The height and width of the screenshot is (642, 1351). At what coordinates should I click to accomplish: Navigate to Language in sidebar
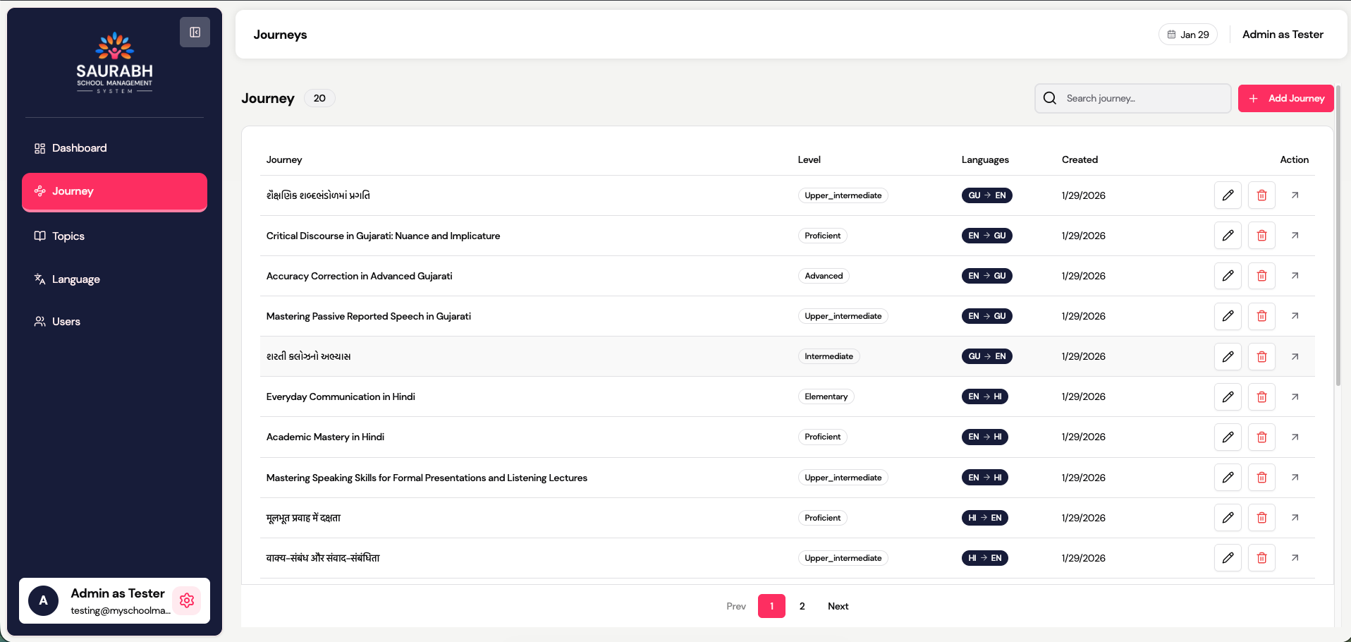tap(75, 279)
